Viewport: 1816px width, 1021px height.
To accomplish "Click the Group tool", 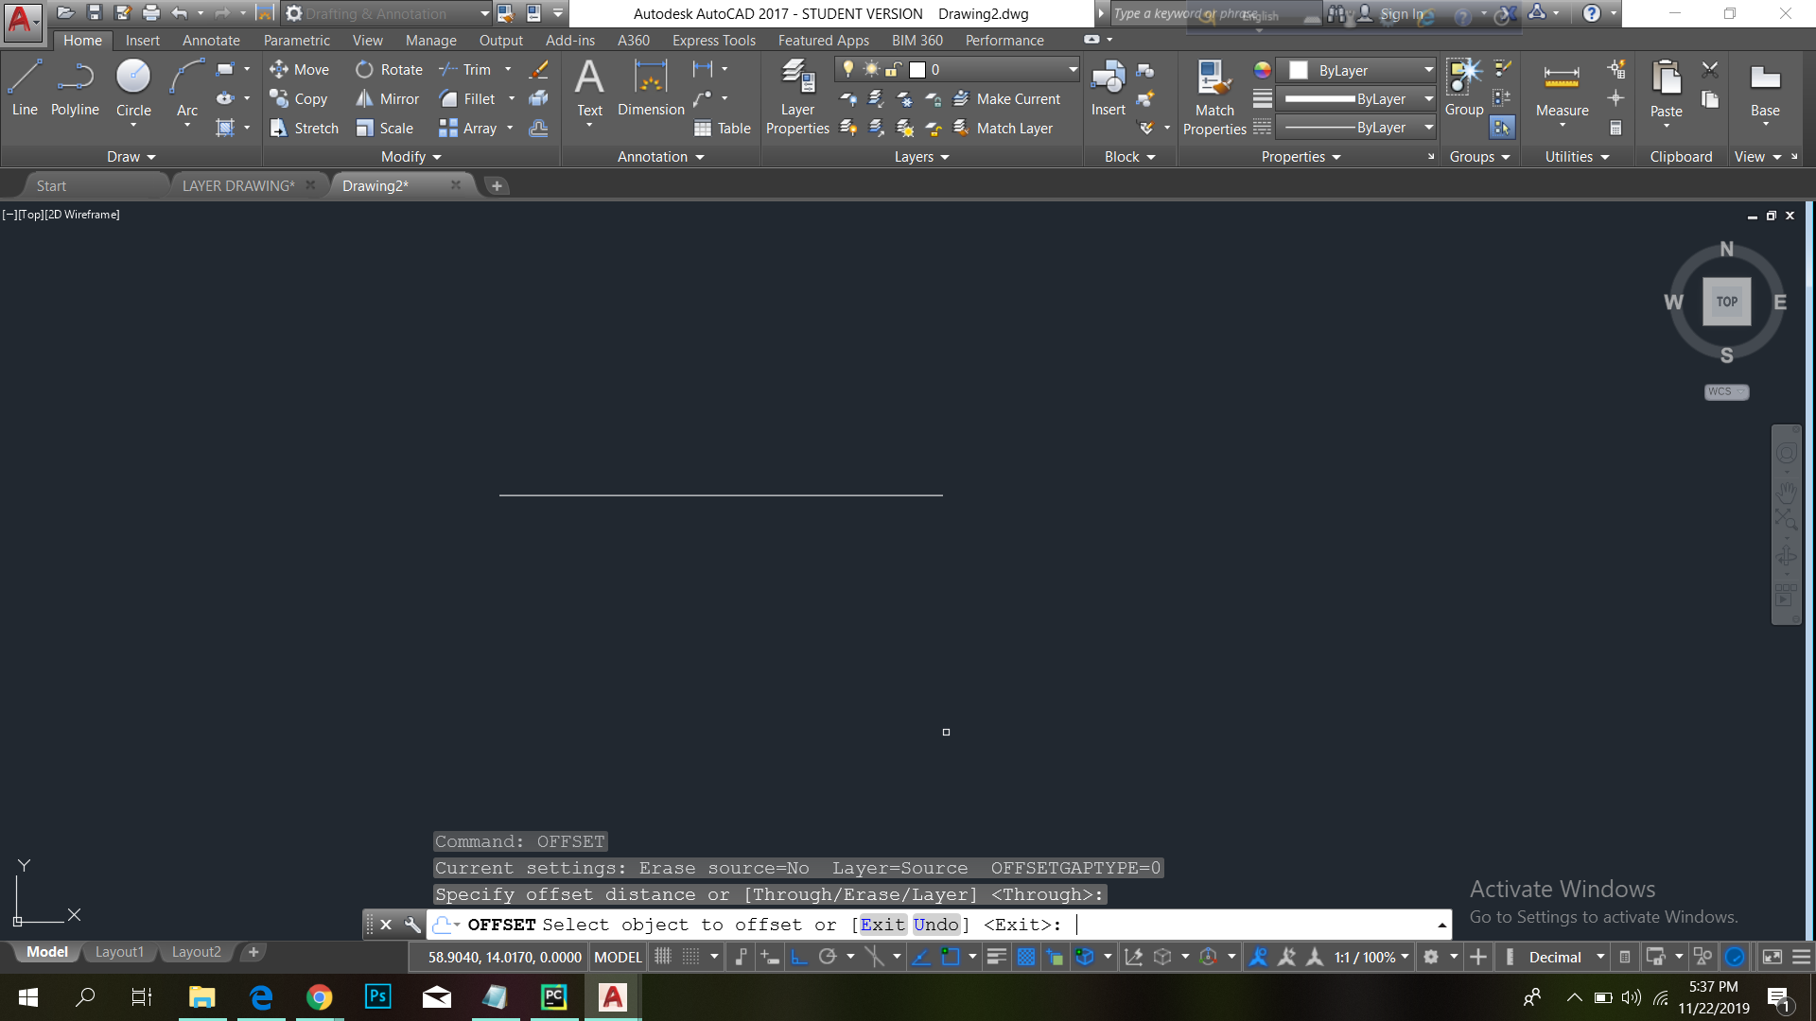I will tap(1464, 87).
